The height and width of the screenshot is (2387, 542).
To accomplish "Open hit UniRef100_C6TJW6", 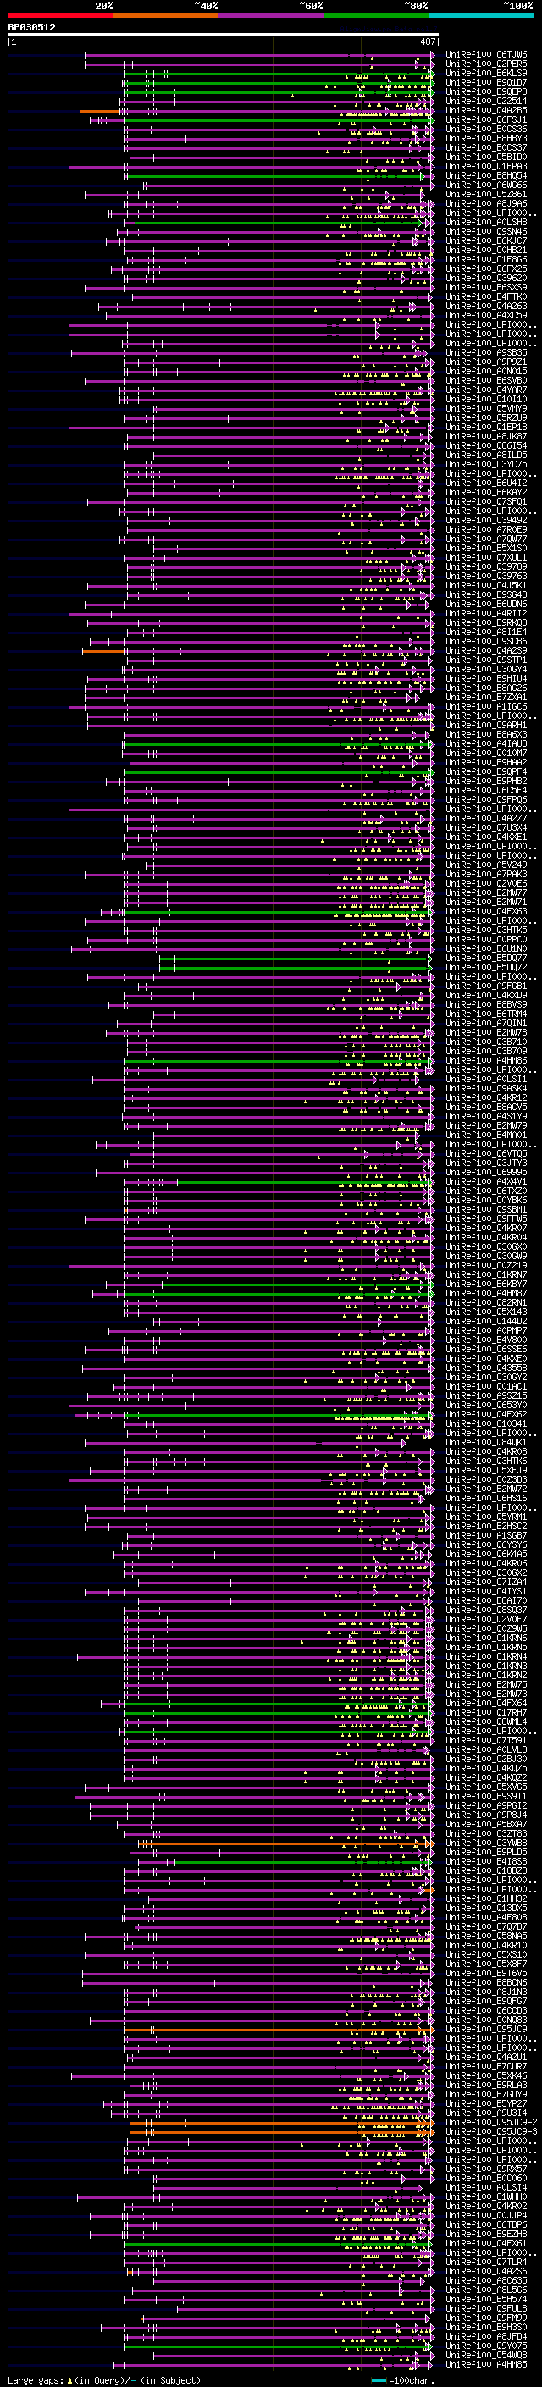I will click(x=486, y=55).
